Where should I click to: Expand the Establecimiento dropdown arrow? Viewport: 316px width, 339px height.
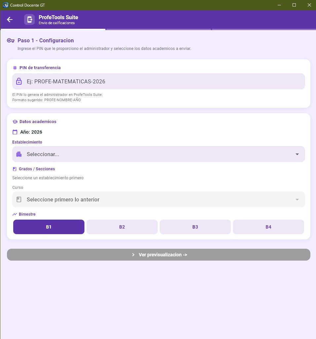click(297, 154)
